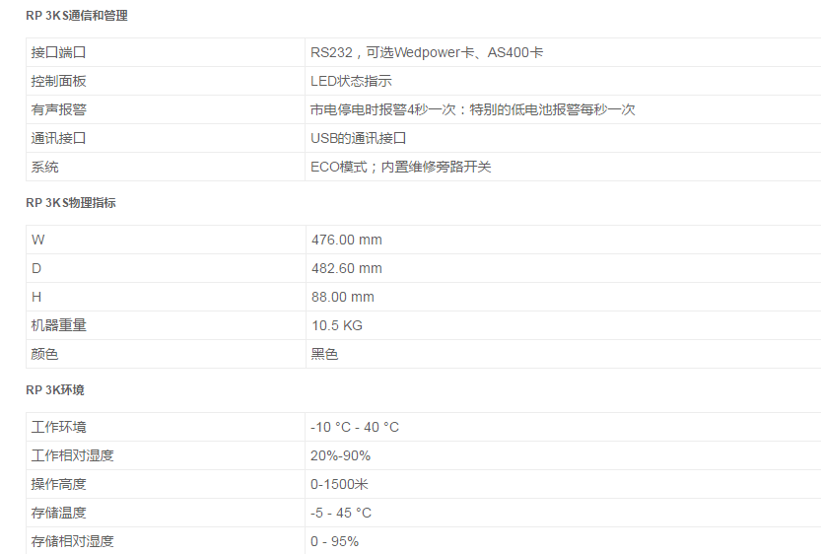Click the '机器重量' row label
Image resolution: width=821 pixels, height=554 pixels.
pos(58,325)
